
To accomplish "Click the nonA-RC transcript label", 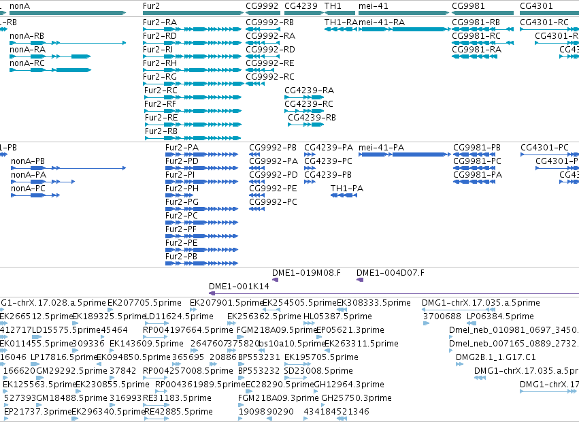I will (27, 63).
